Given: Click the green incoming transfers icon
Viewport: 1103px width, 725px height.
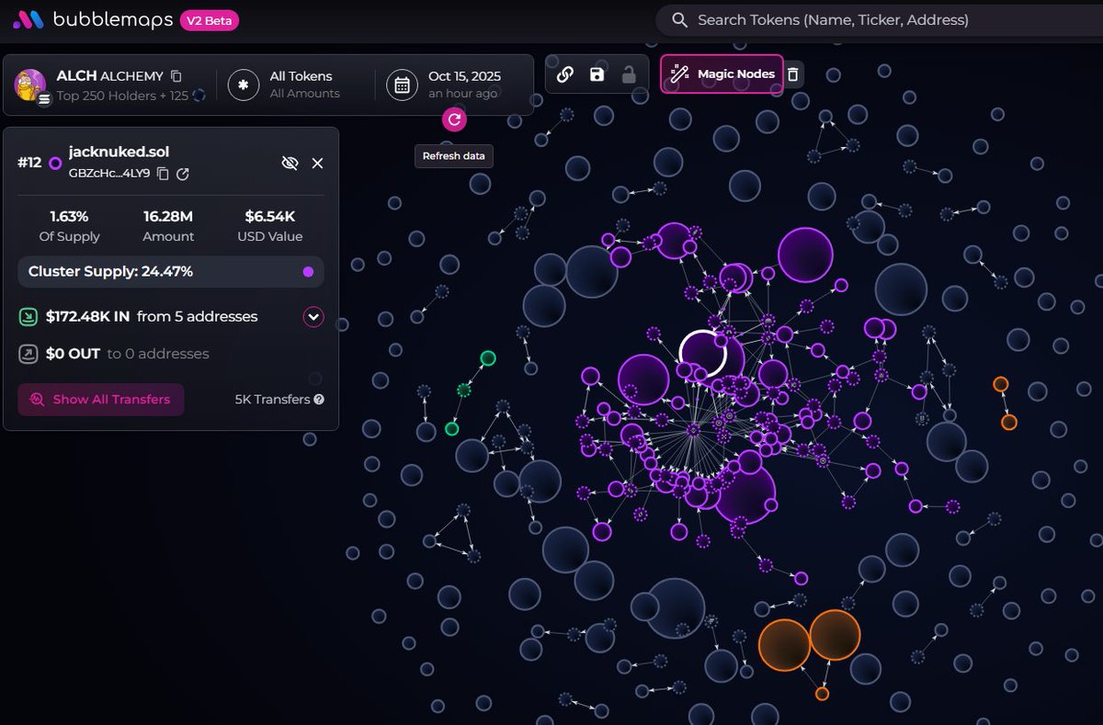Looking at the screenshot, I should tap(28, 317).
